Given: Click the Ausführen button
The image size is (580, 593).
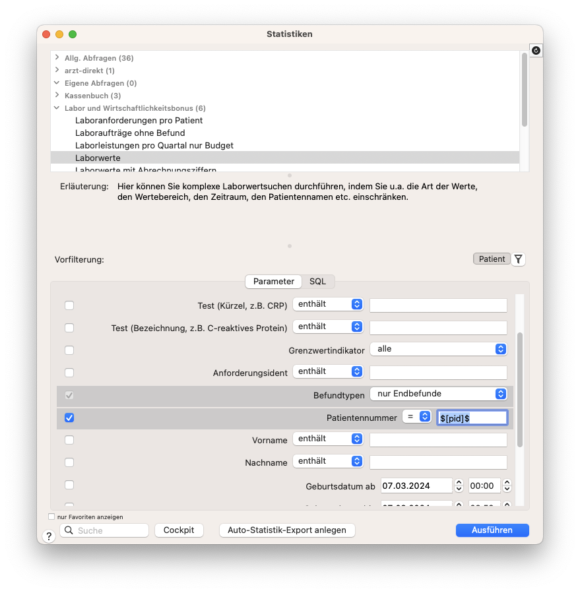Looking at the screenshot, I should coord(492,530).
